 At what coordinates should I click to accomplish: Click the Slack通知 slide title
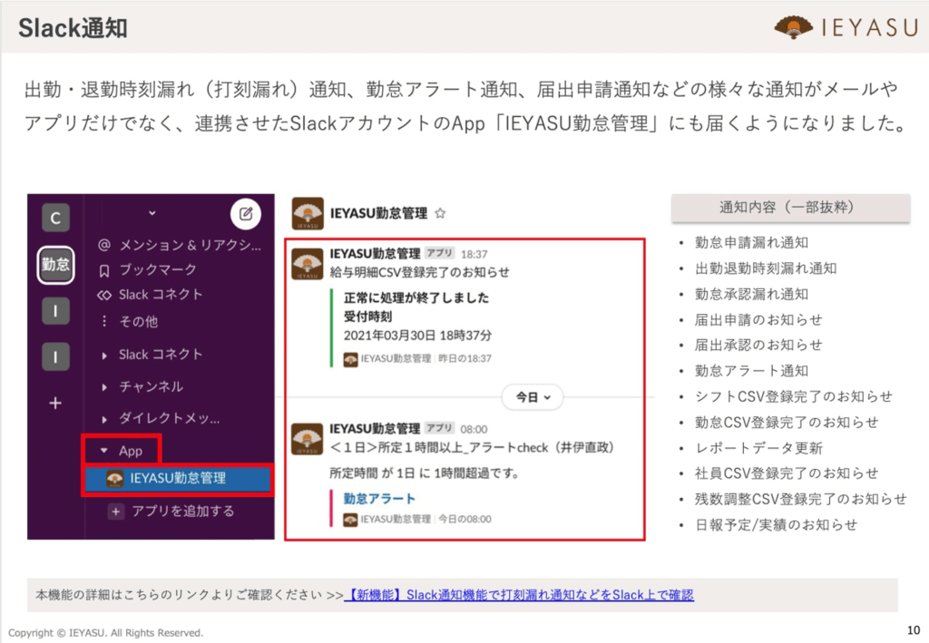coord(73,28)
